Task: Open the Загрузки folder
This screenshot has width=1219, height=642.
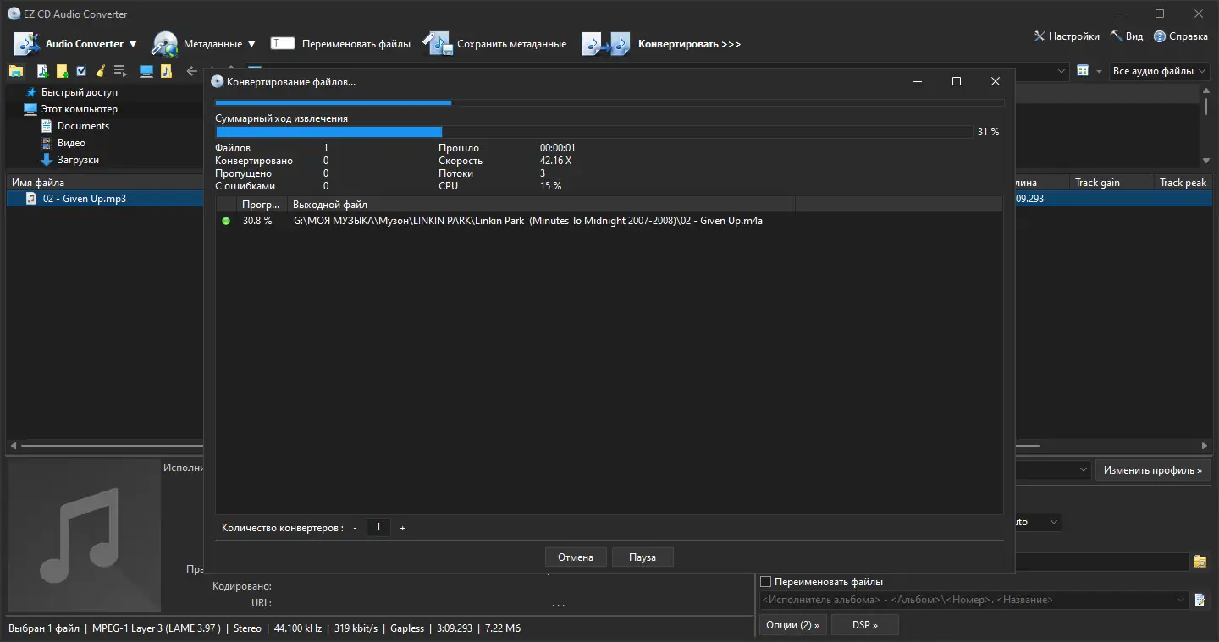Action: click(x=78, y=160)
